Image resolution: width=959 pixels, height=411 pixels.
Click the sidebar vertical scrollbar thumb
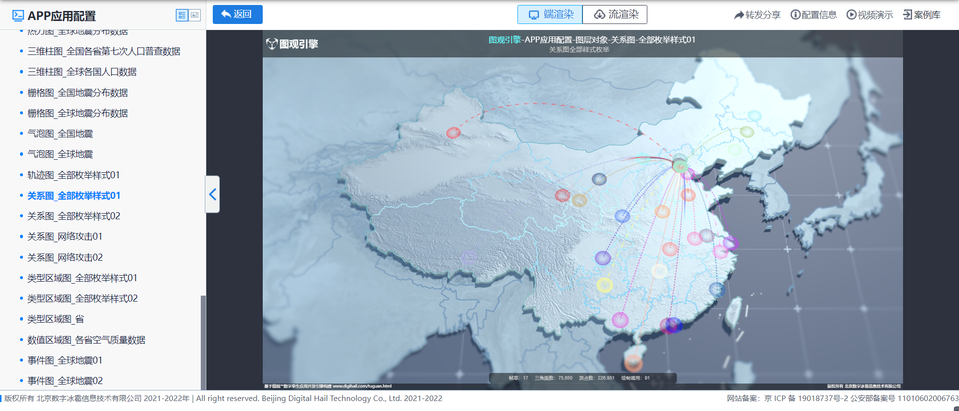(203, 342)
